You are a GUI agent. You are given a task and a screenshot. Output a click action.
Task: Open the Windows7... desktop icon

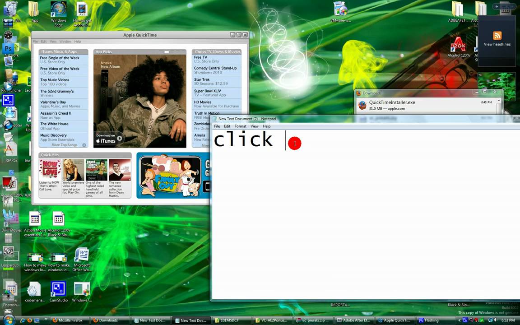82,289
